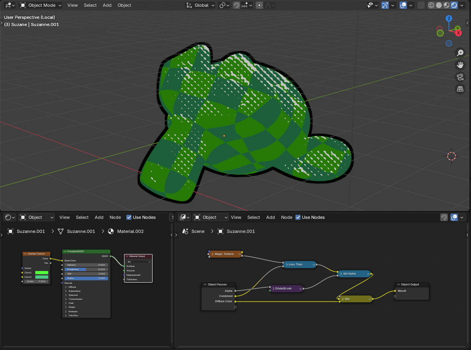Click the Magic Texture node header
This screenshot has width=471, height=350.
click(225, 254)
